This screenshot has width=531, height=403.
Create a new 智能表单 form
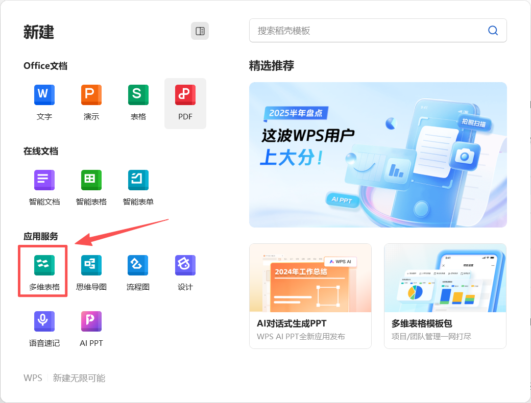click(x=138, y=180)
